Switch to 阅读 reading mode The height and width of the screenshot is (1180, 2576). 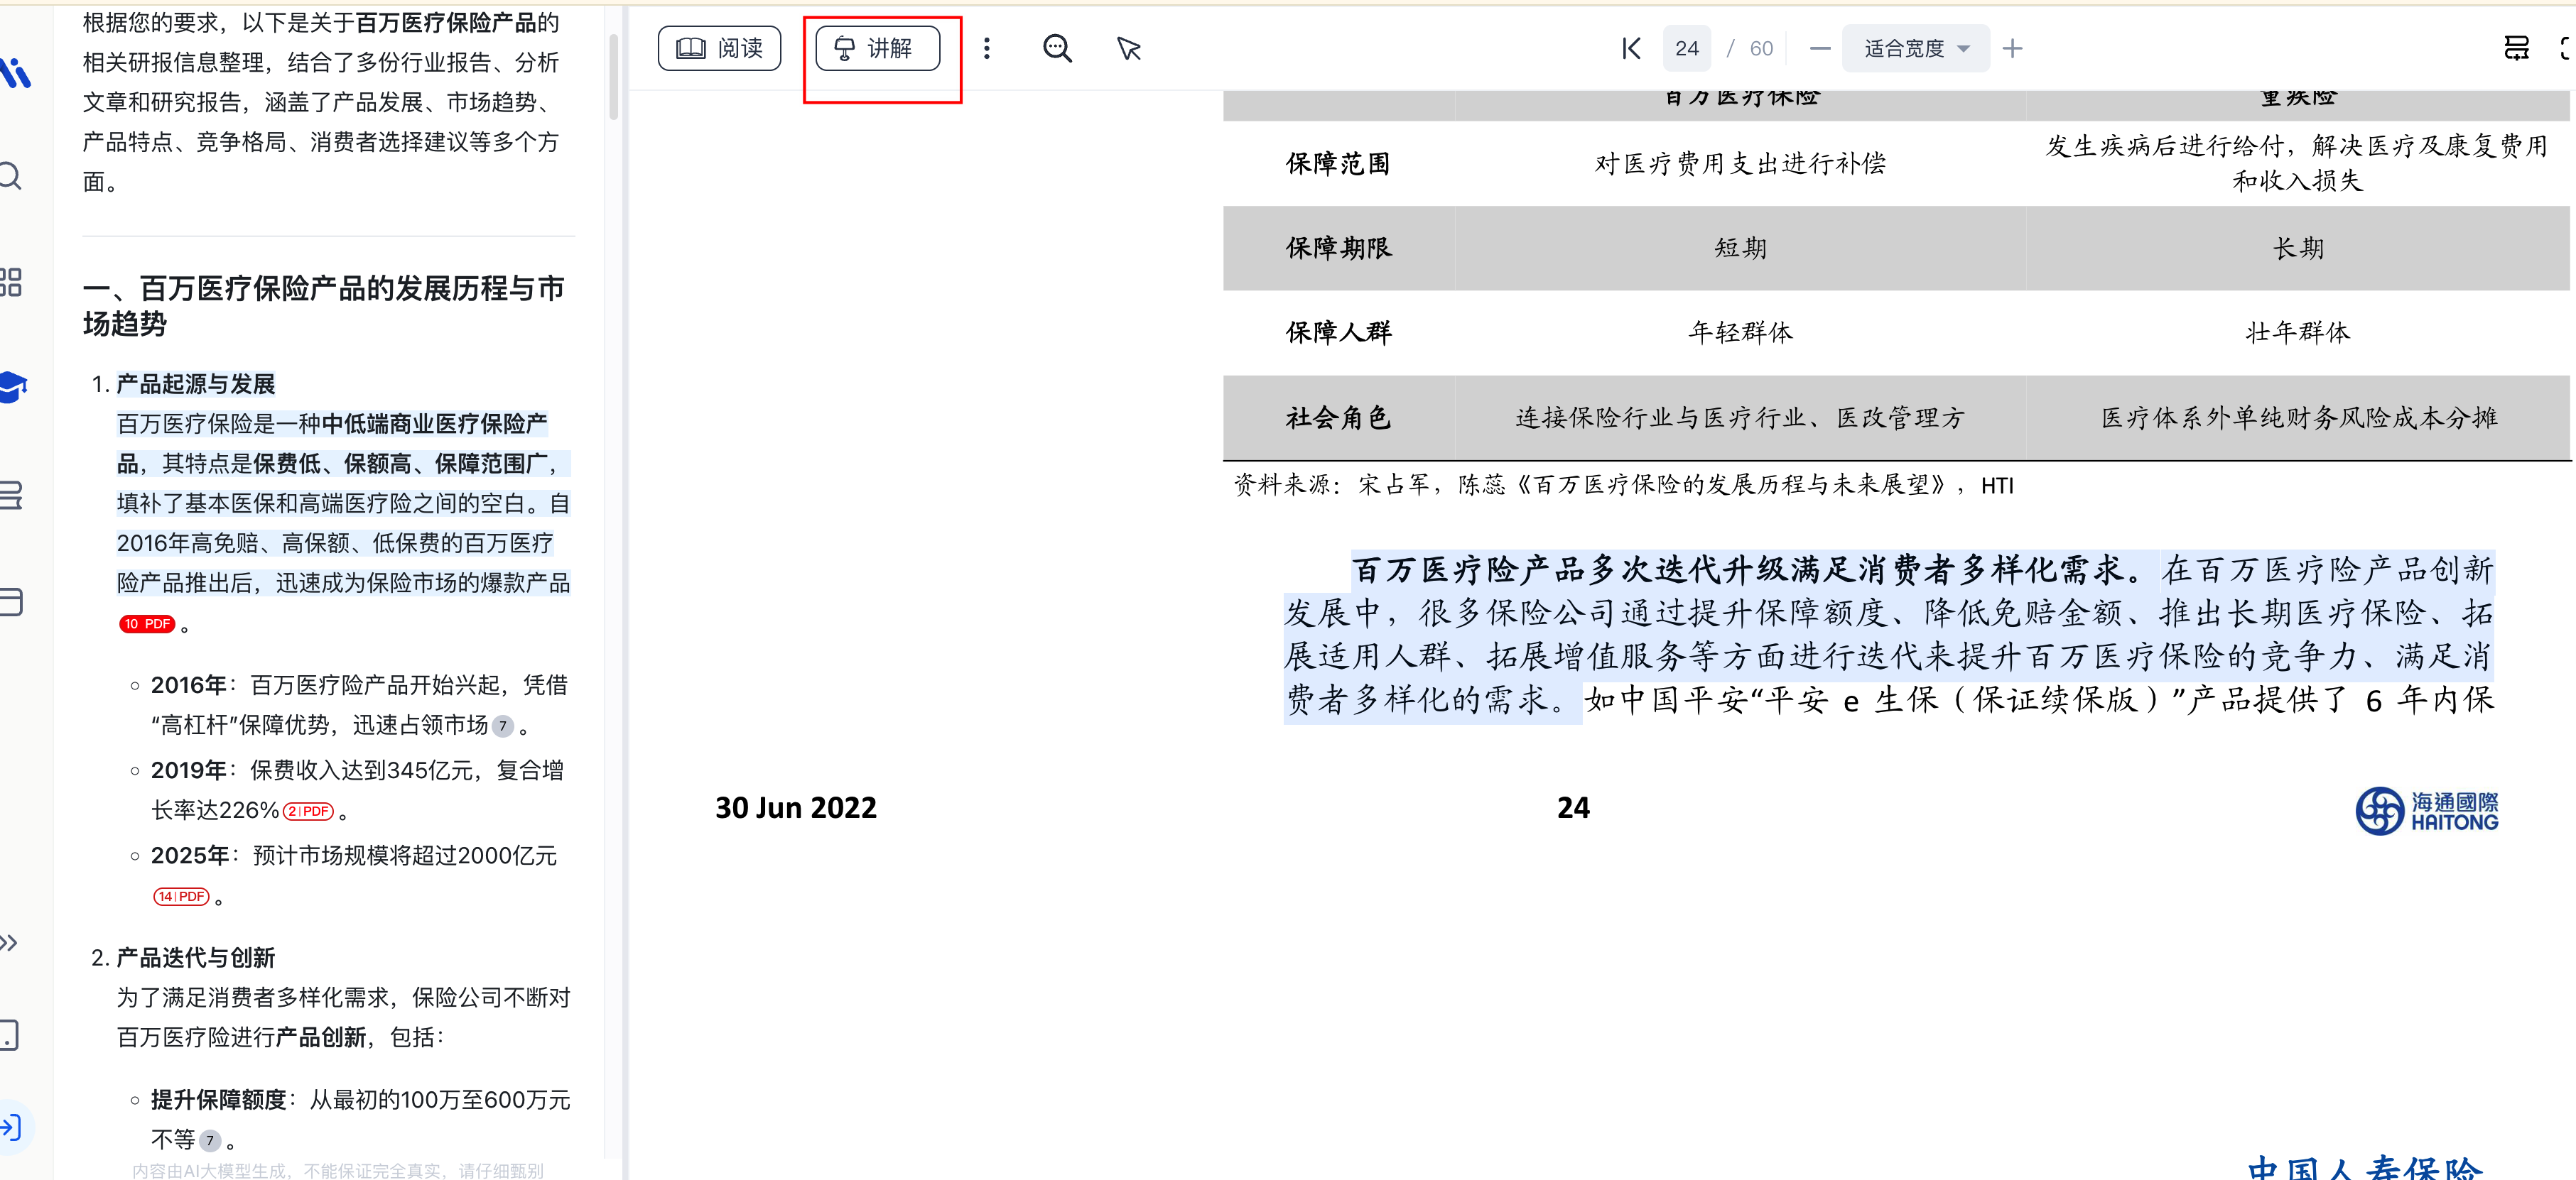click(x=719, y=48)
